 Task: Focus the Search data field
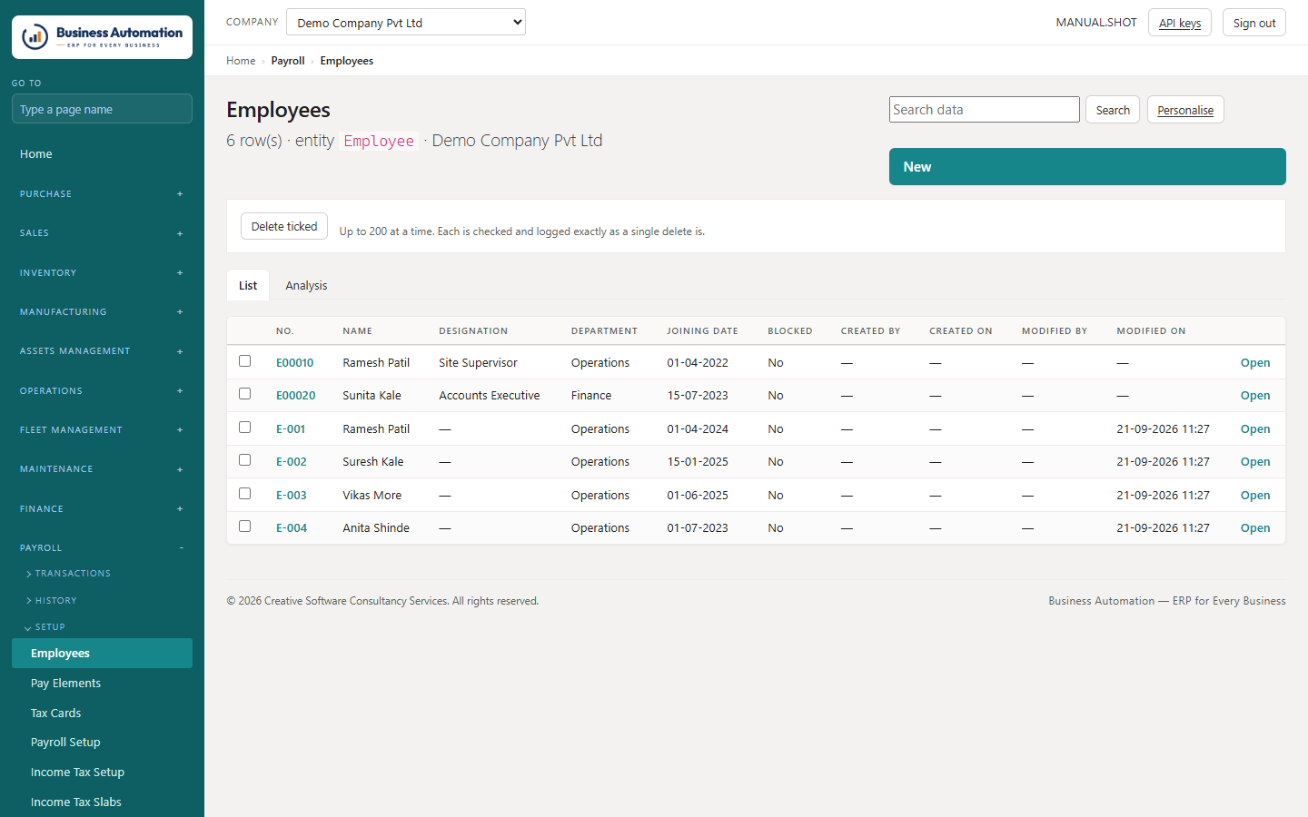(x=985, y=110)
